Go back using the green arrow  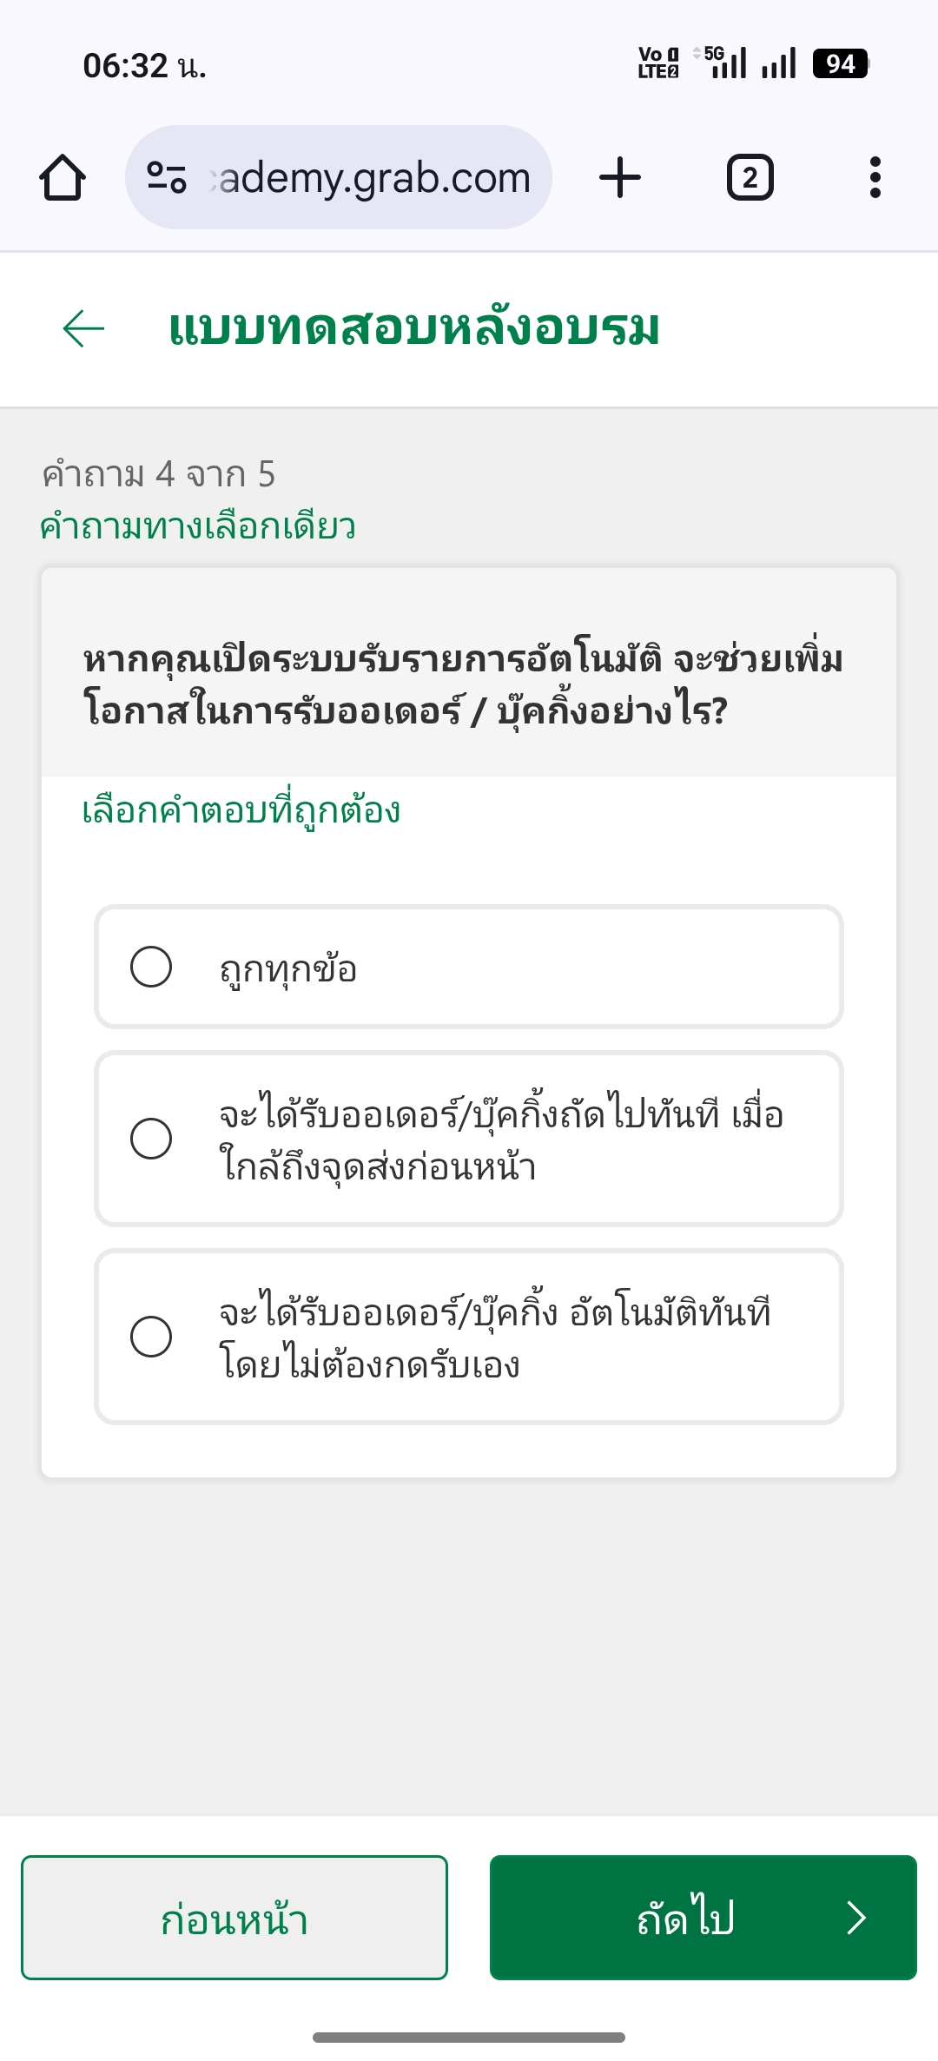pos(83,328)
